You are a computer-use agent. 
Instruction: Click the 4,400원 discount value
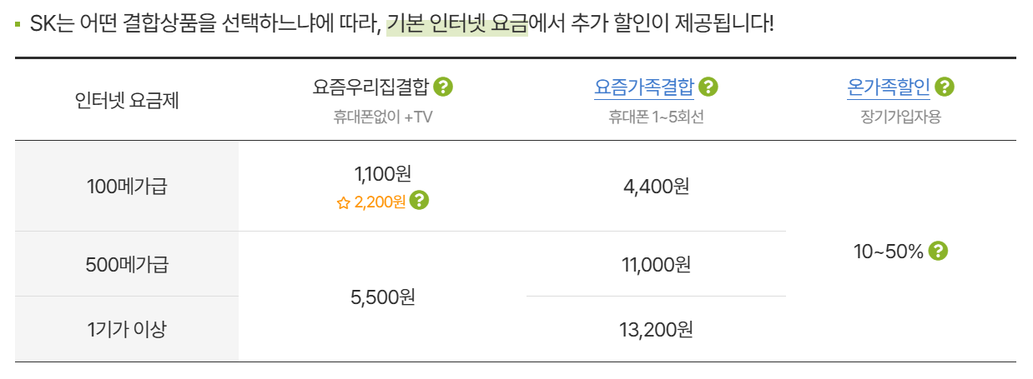pos(656,187)
